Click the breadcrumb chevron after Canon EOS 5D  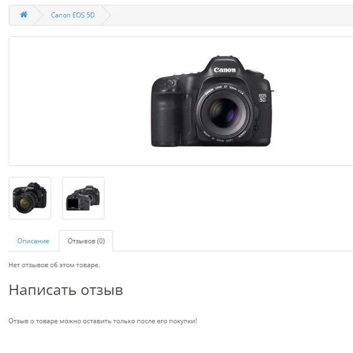(106, 15)
